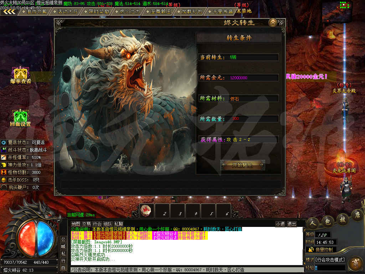This screenshot has width=365, height=274.
Task: Click the 地图 map button
Action: [76, 224]
